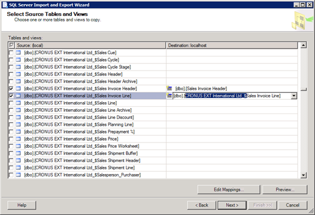The width and height of the screenshot is (315, 215).
Task: Select the Sales Line Discount row text
Action: click(x=79, y=118)
